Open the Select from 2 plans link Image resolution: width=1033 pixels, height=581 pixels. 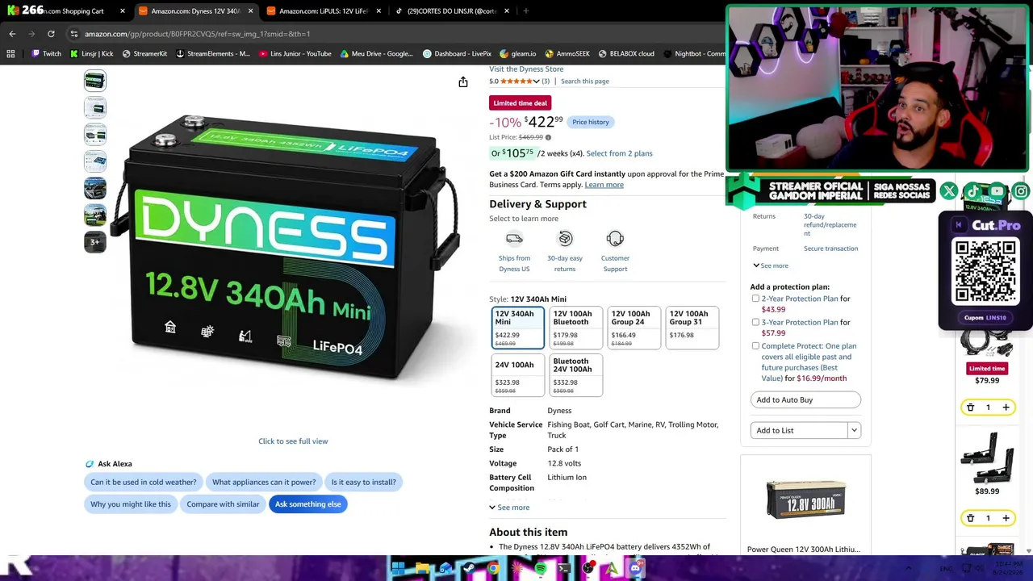tap(619, 153)
